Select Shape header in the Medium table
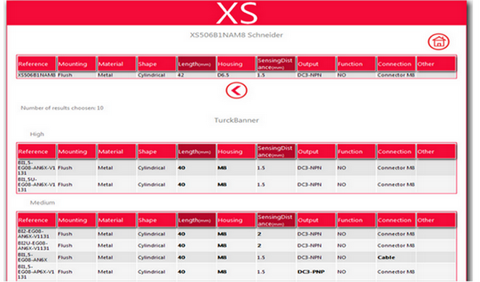480x282 pixels. click(156, 221)
